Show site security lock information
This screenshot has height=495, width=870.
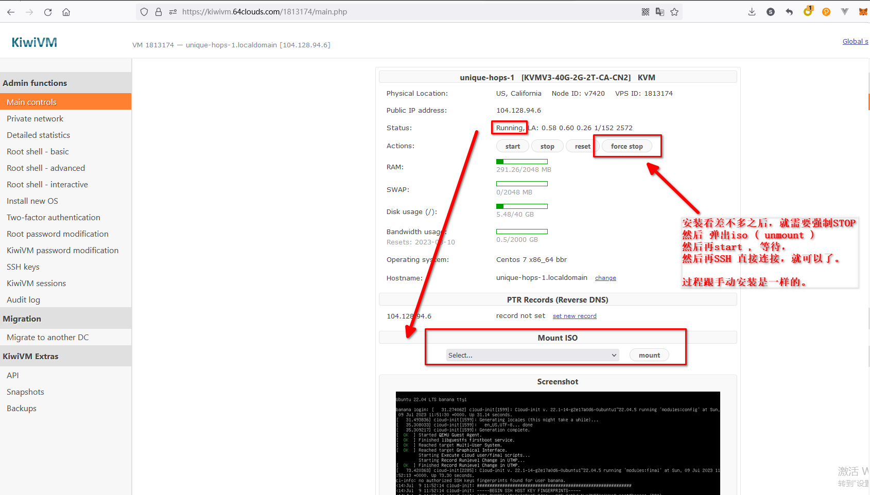coord(159,12)
